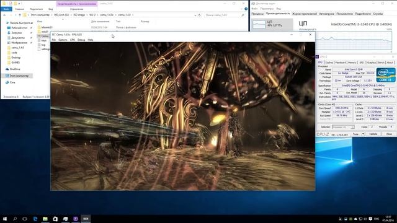This screenshot has height=223, width=397.
Task: Click the help question mark icon in File Explorer
Action: point(246,9)
